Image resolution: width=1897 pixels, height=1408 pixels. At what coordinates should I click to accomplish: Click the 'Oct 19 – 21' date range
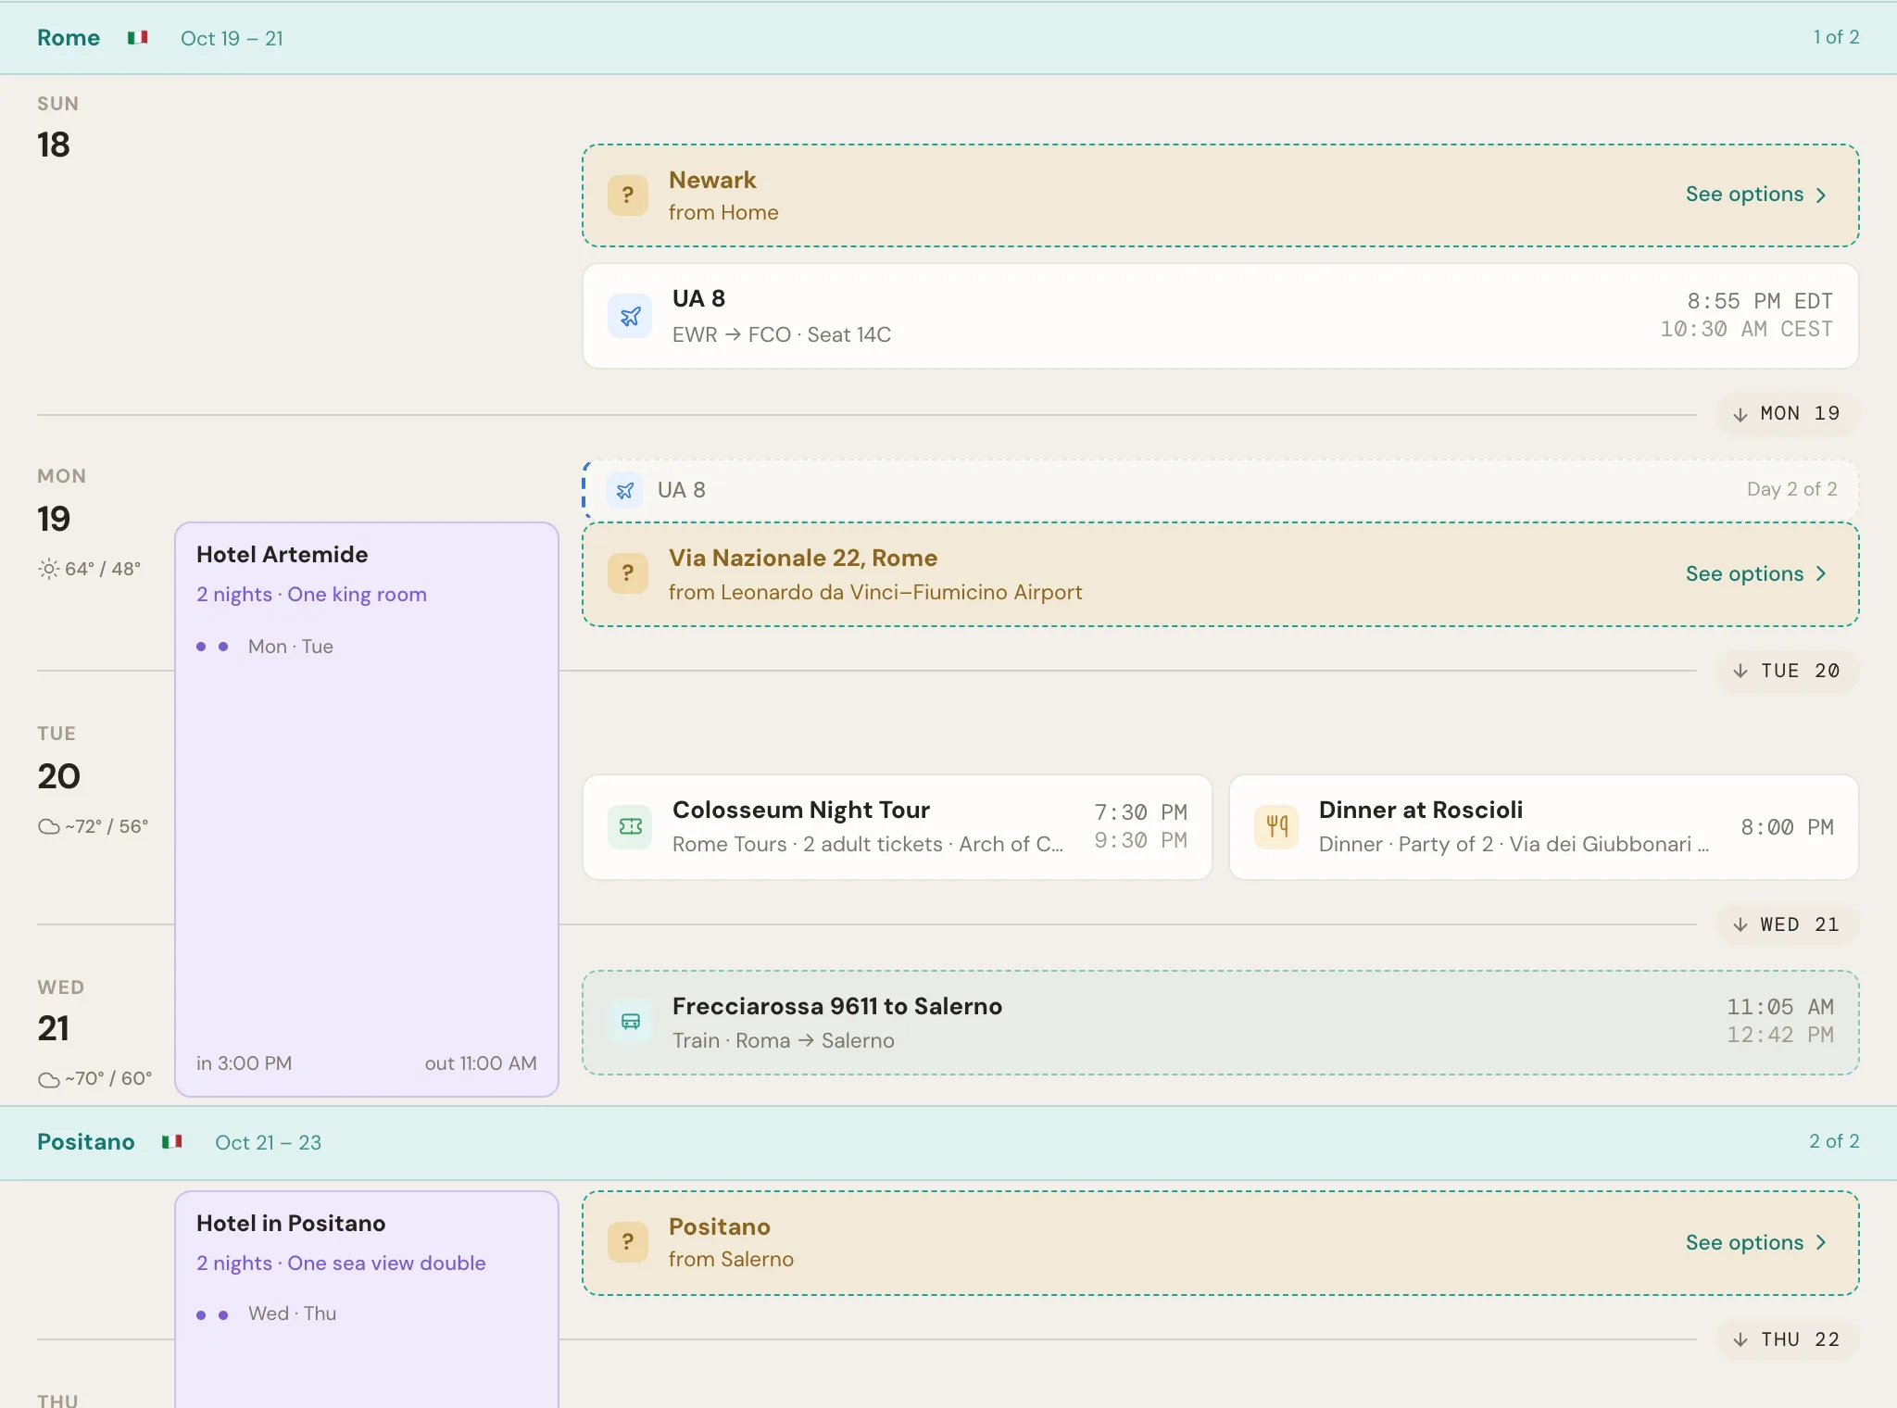click(232, 38)
